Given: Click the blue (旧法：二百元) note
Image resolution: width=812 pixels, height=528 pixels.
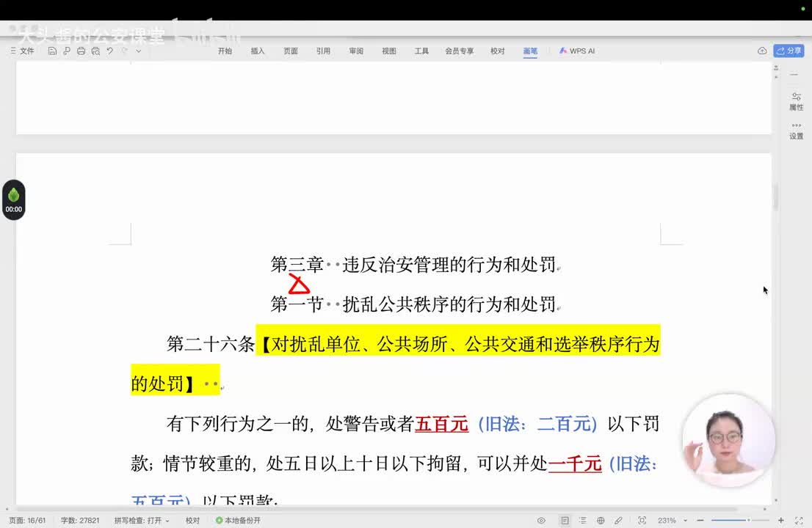Looking at the screenshot, I should pyautogui.click(x=537, y=424).
